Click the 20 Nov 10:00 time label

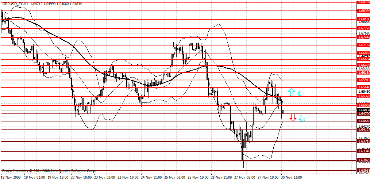point(81,177)
